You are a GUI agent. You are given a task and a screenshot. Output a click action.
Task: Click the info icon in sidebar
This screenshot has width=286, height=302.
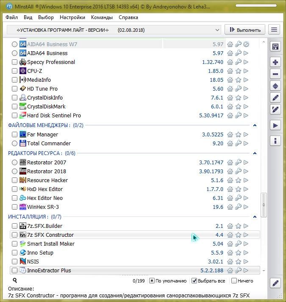[x=275, y=141]
